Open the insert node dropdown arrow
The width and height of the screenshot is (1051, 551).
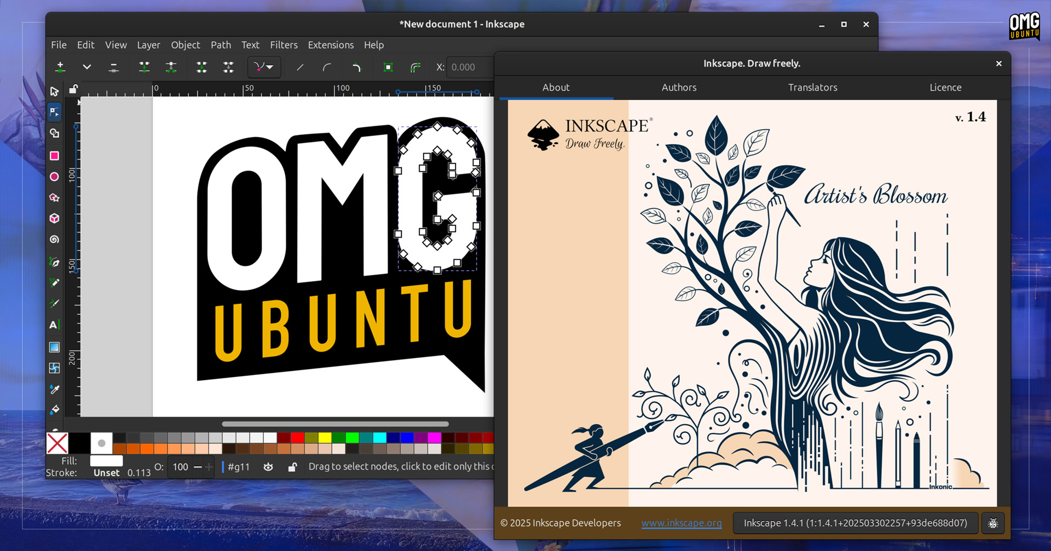coord(86,67)
